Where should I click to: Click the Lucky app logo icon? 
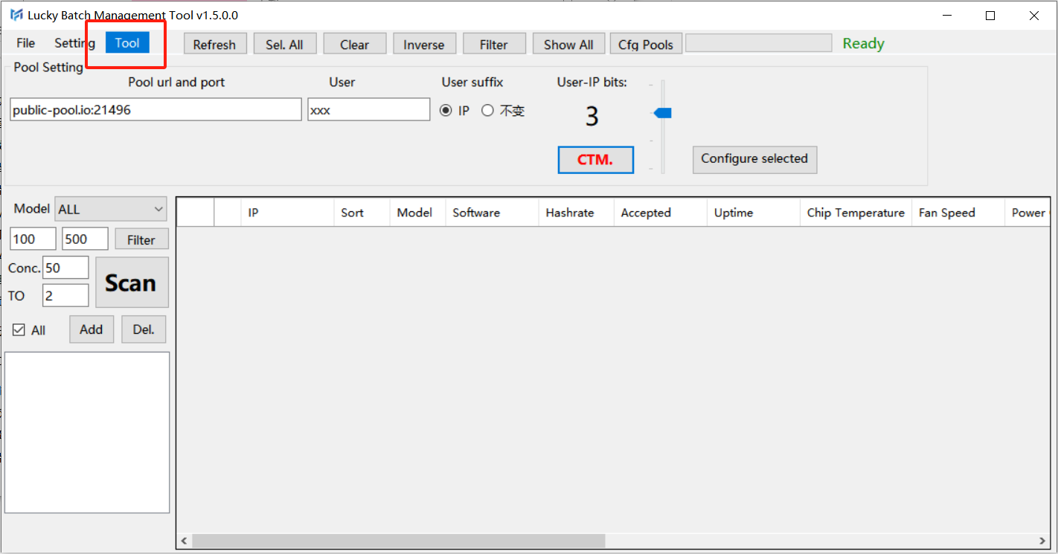click(16, 16)
